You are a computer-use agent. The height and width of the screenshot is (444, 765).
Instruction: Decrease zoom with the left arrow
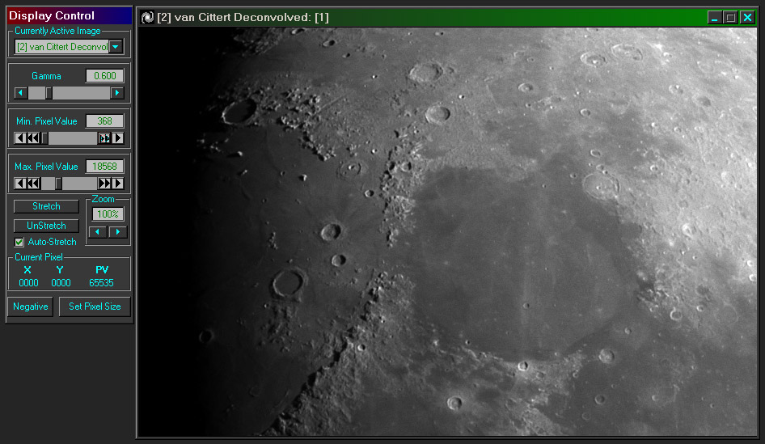[x=98, y=232]
